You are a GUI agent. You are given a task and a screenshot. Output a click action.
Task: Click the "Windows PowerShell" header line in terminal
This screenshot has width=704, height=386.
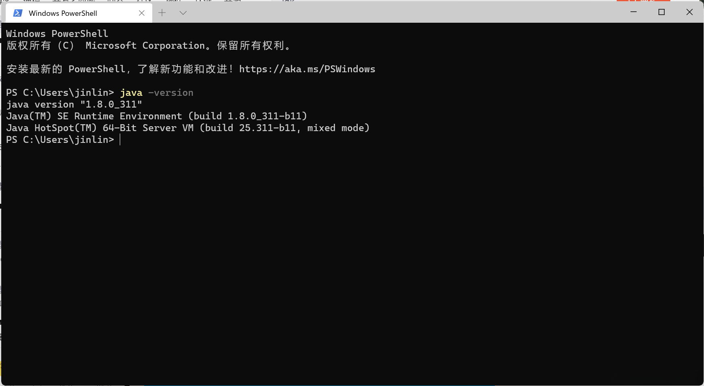[x=57, y=34]
